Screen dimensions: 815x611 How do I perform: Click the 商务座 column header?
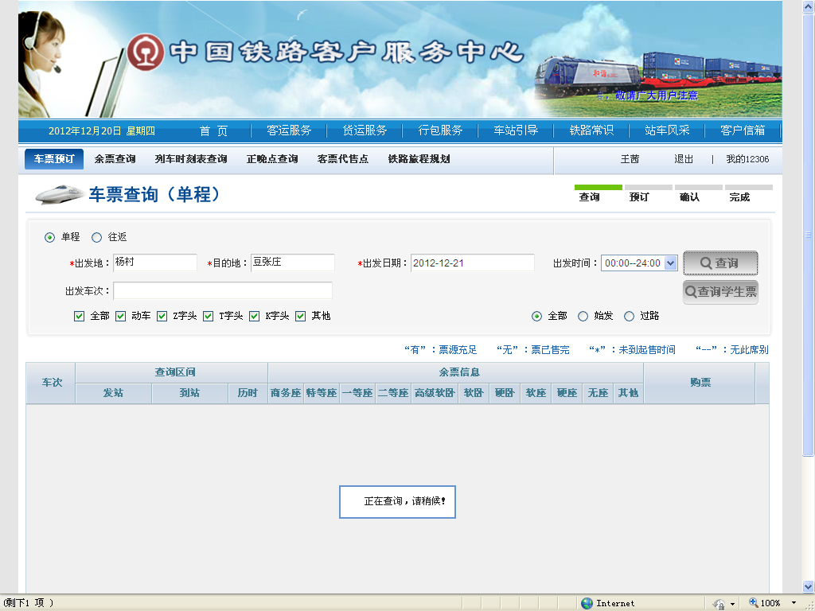(x=286, y=393)
